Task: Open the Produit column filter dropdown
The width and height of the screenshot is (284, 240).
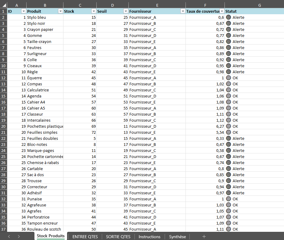Action: coord(60,11)
